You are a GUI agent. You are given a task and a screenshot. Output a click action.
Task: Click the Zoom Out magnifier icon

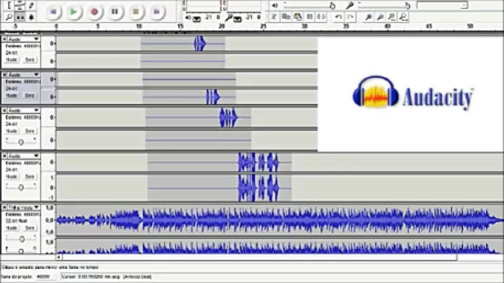(x=380, y=17)
